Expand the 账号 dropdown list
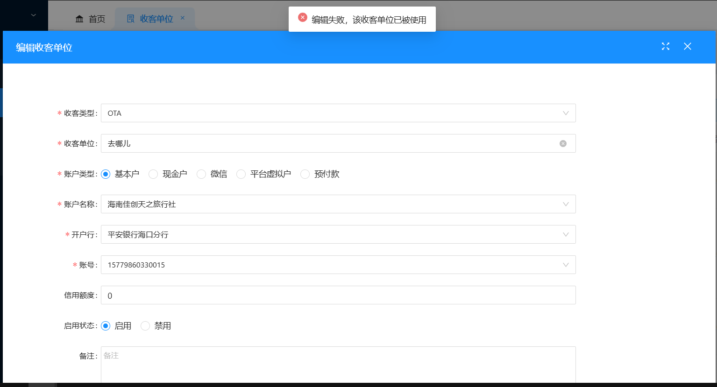 pyautogui.click(x=338, y=265)
